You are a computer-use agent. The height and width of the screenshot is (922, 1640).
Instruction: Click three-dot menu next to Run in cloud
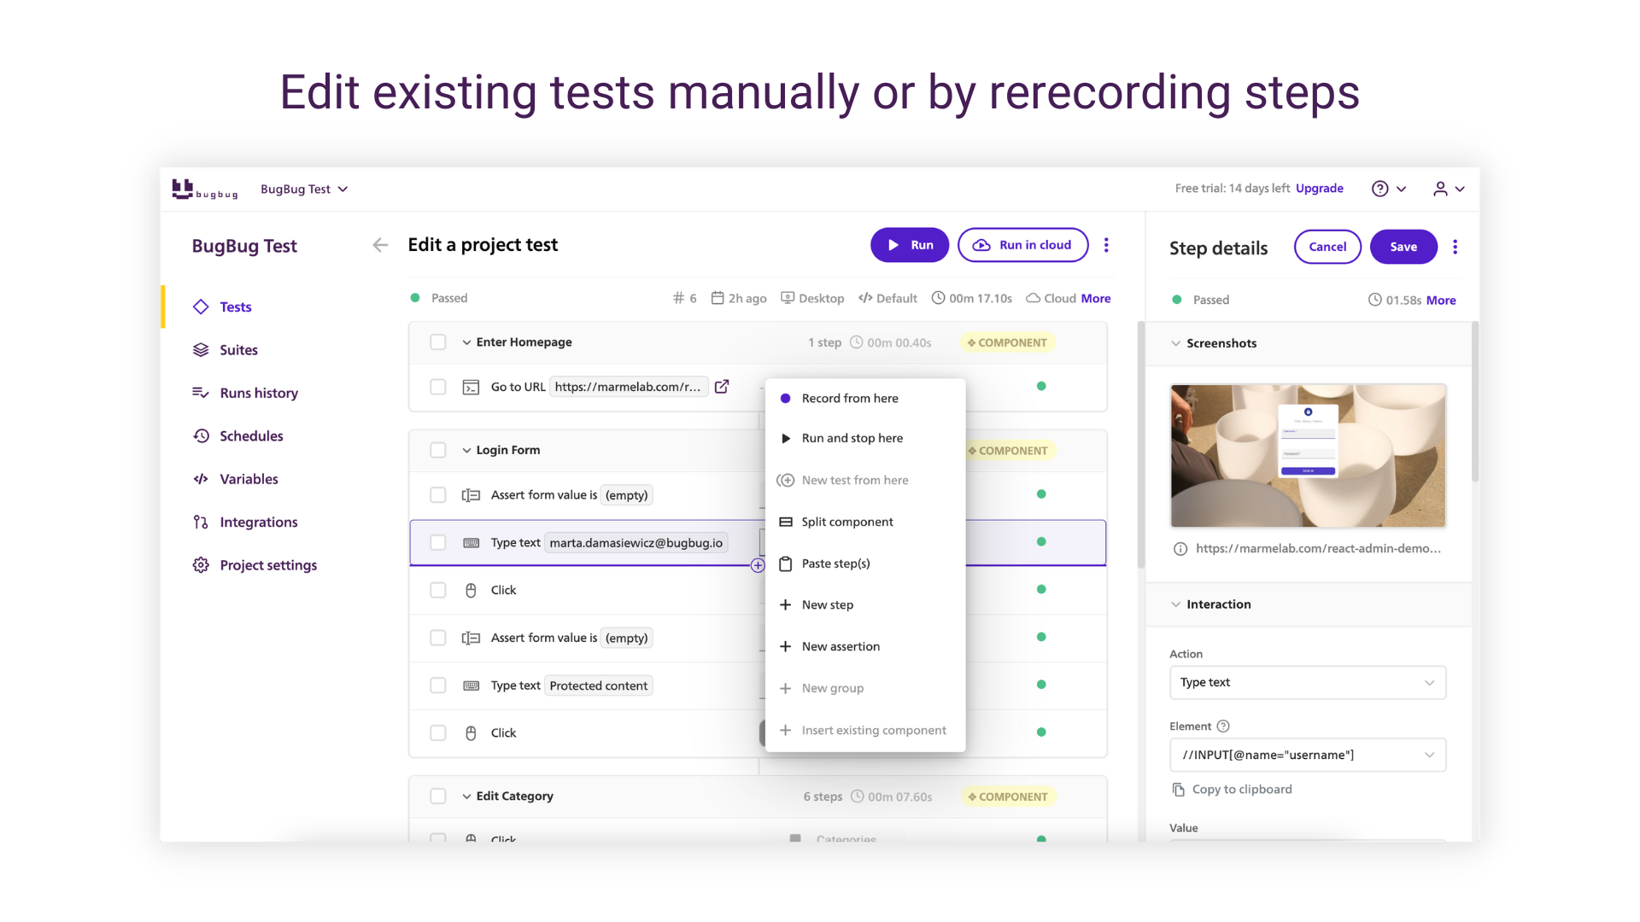[x=1106, y=245]
